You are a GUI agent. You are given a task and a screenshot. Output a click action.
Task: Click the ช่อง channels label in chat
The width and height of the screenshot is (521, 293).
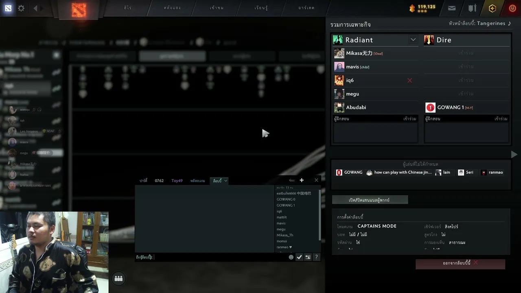(291, 180)
